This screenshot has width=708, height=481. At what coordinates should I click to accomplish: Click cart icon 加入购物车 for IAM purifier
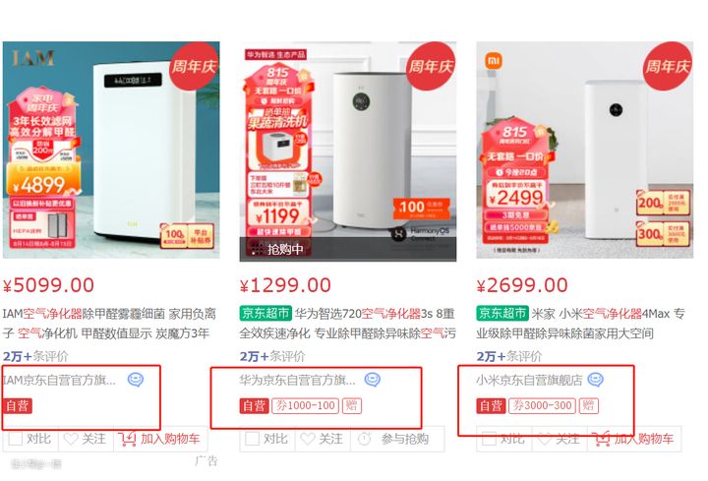click(127, 439)
